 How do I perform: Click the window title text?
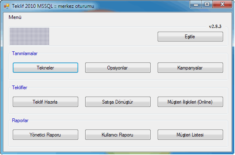[53, 6]
